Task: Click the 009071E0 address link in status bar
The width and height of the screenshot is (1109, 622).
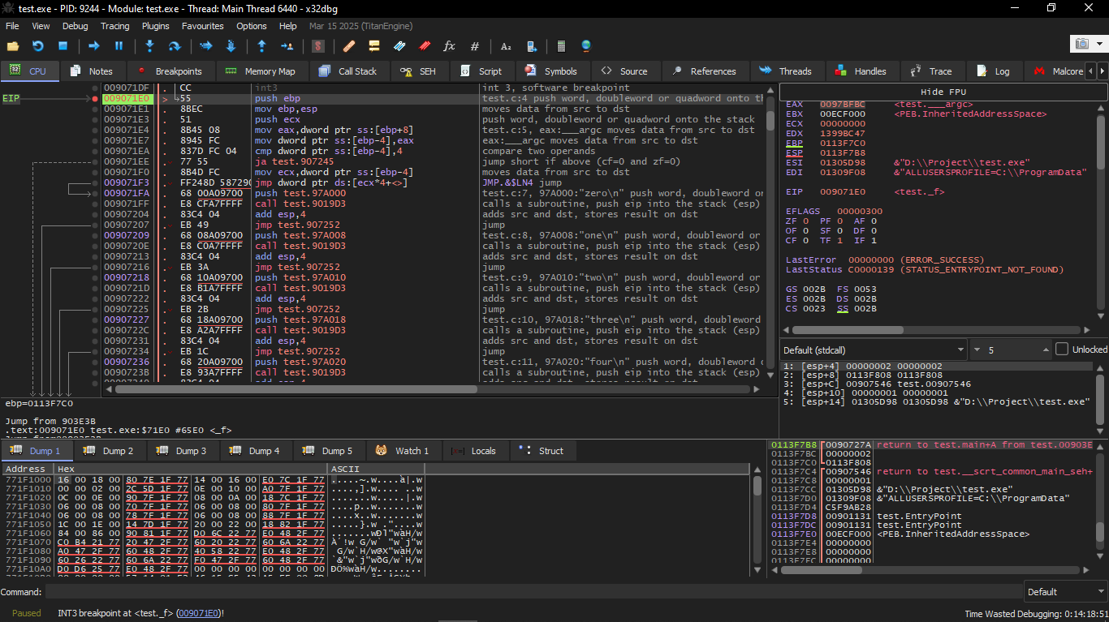Action: 199,613
